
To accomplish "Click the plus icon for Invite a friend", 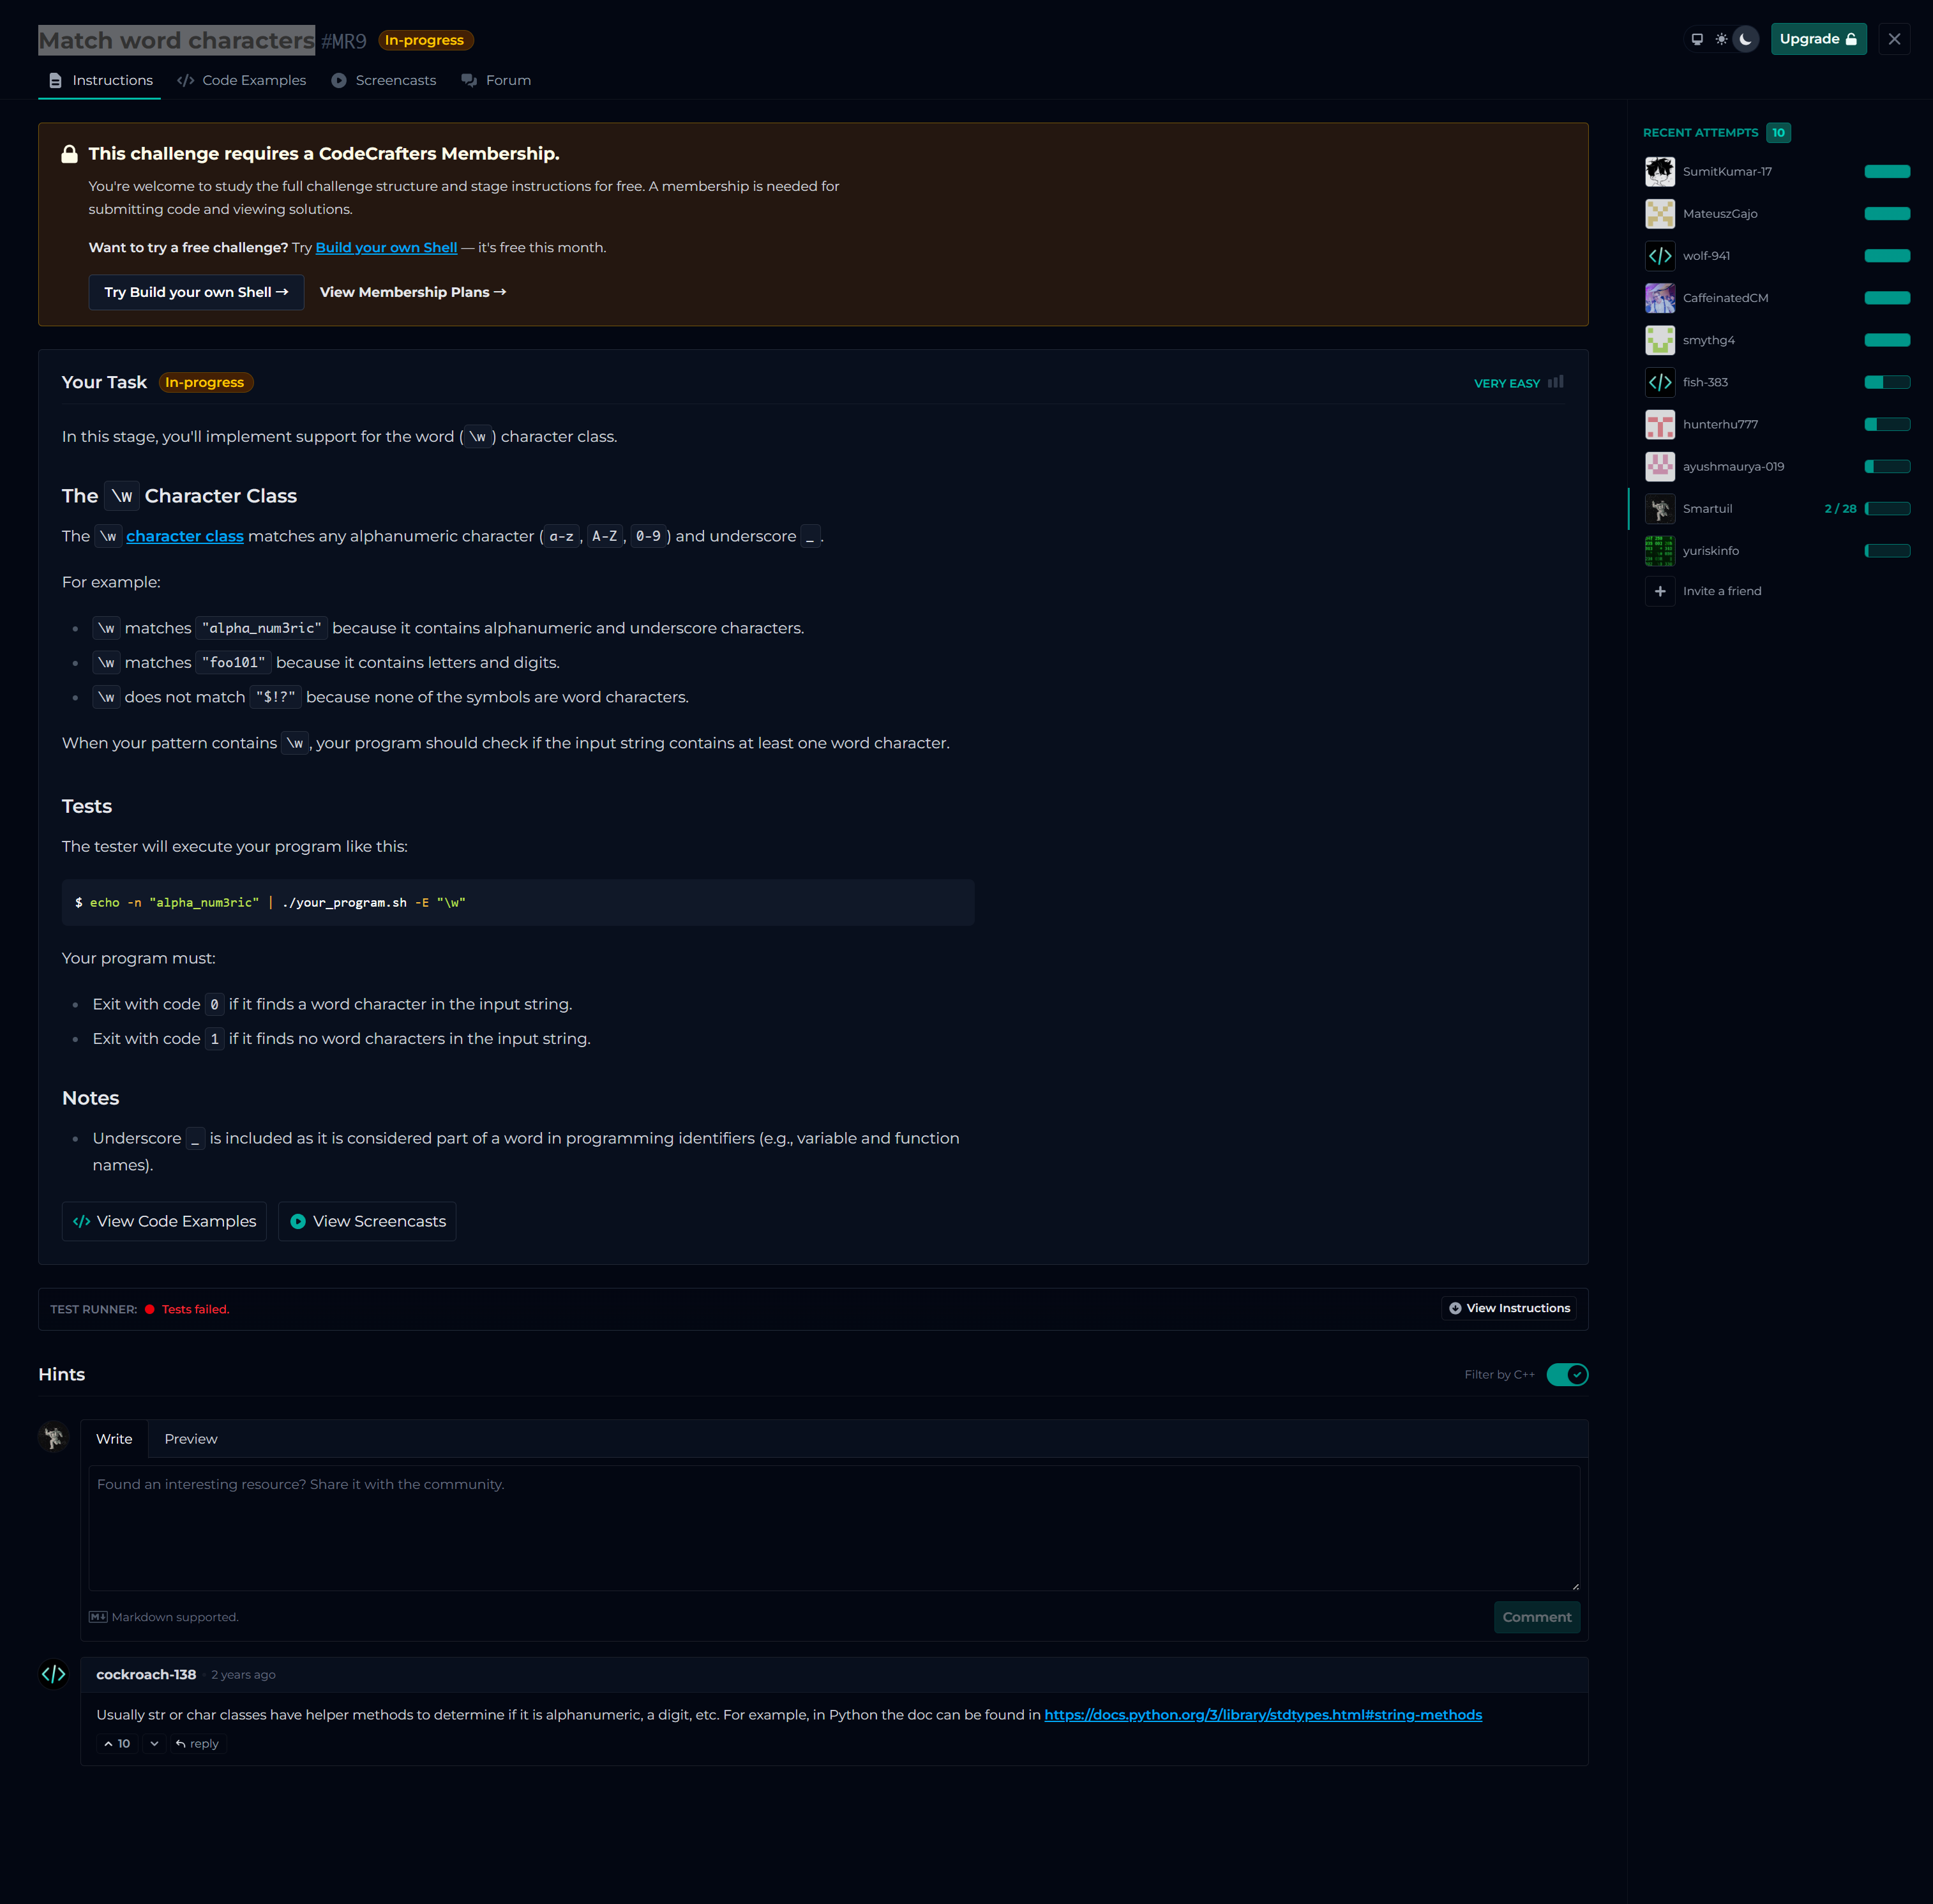I will point(1660,591).
